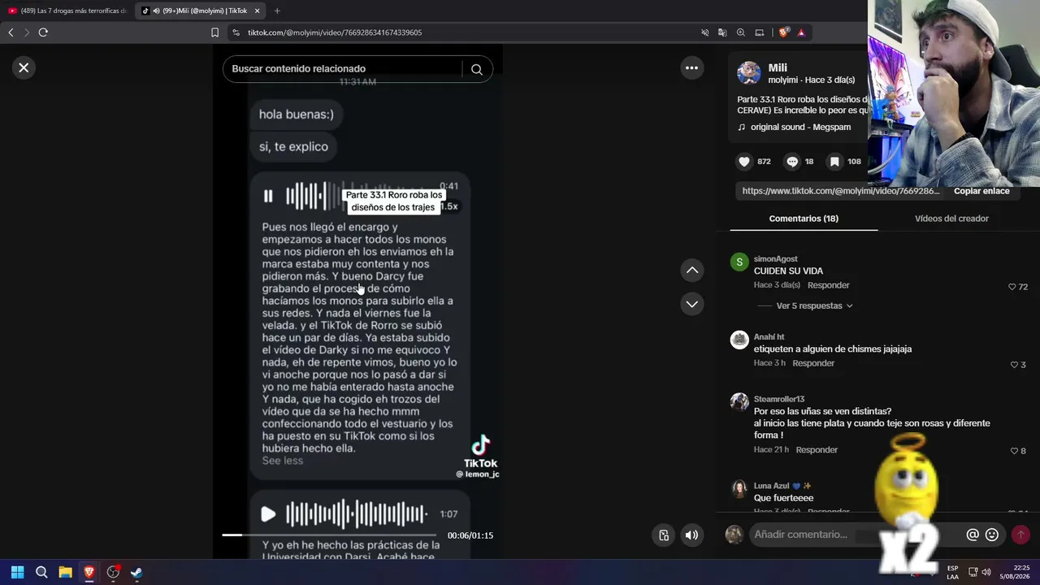Switch to the 'Vídeos del creador' tab
Image resolution: width=1040 pixels, height=585 pixels.
[x=951, y=219]
